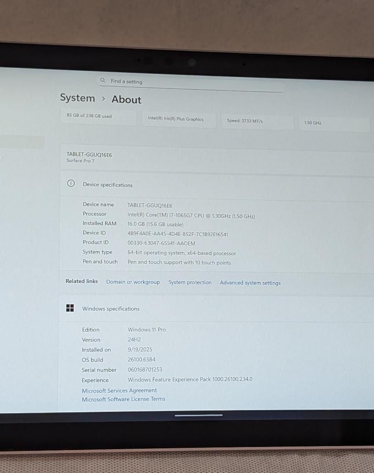Click the Version label

(x=91, y=340)
